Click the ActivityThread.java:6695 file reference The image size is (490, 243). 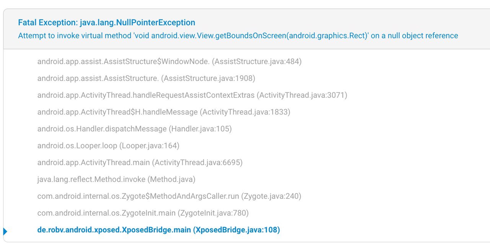(x=198, y=162)
